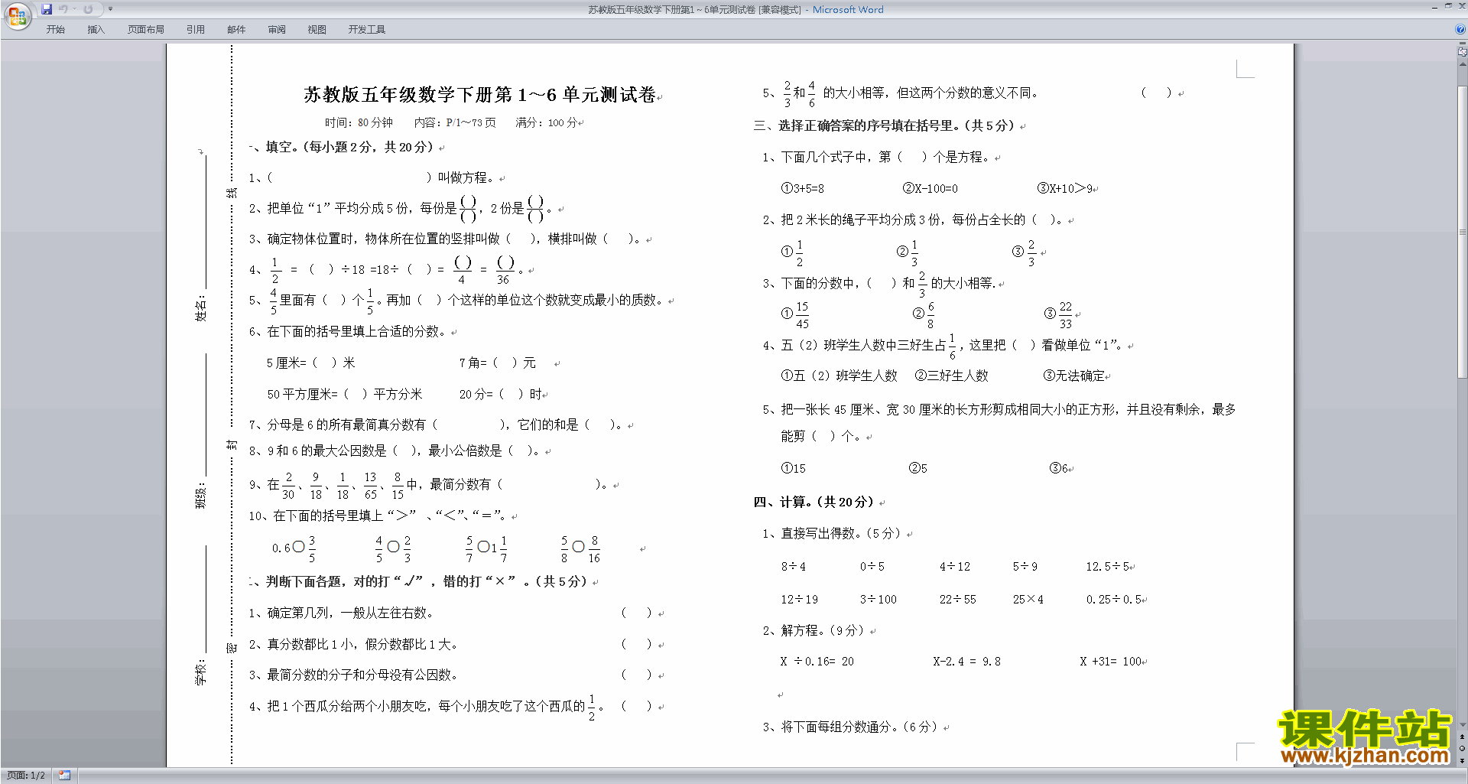Click the 页面: 1/2 status bar indicator
1468x784 pixels.
[x=26, y=776]
